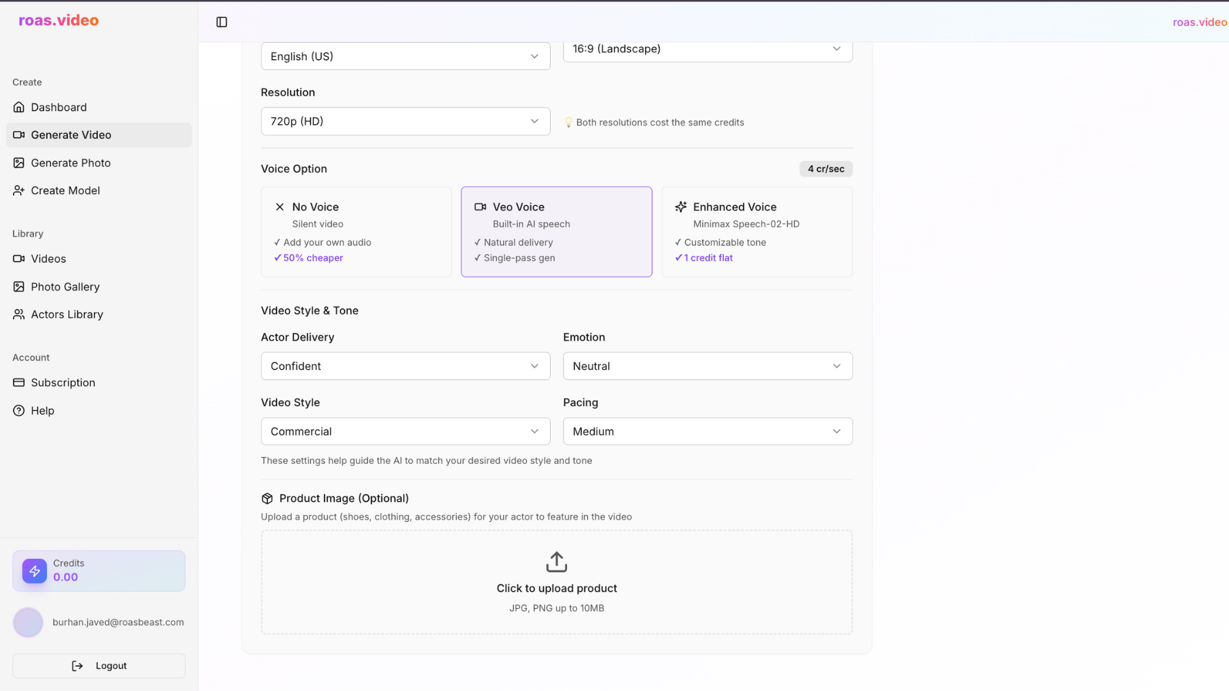Select the Veo Voice option
The image size is (1229, 691).
pyautogui.click(x=556, y=232)
